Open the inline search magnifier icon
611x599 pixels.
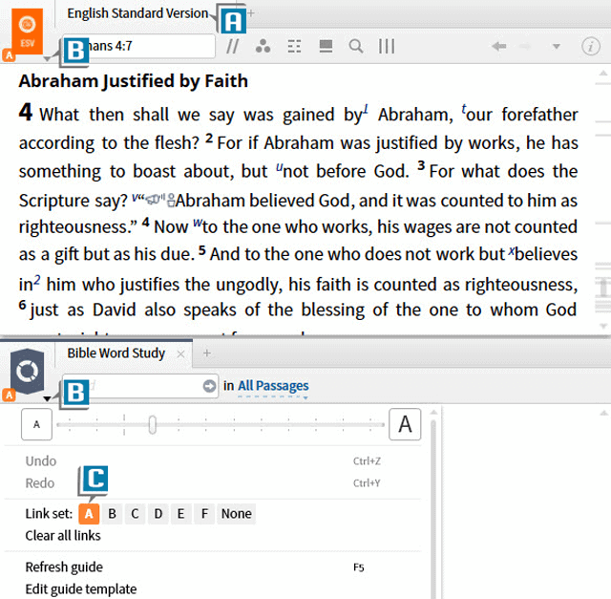(x=355, y=46)
